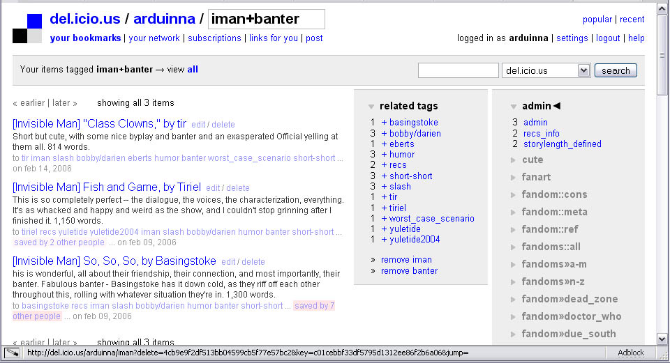The height and width of the screenshot is (363, 670).
Task: Remove banter tag from filter
Action: pyautogui.click(x=410, y=271)
